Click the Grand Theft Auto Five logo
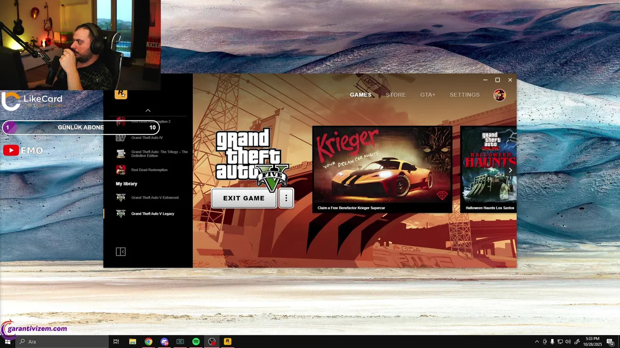The height and width of the screenshot is (348, 620). pyautogui.click(x=252, y=160)
